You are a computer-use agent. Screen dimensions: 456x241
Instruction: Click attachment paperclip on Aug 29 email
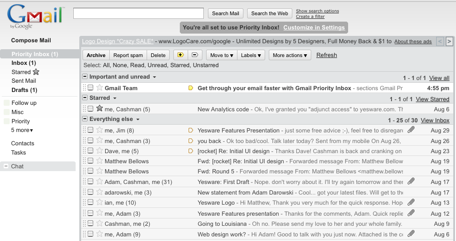click(411, 130)
